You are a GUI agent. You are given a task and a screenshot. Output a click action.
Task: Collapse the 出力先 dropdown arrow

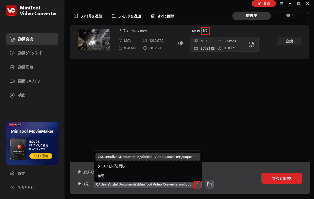coord(197,184)
